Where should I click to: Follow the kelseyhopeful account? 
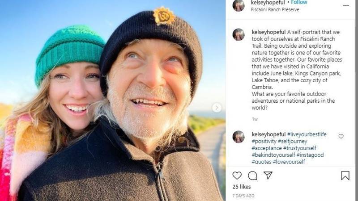299,2
